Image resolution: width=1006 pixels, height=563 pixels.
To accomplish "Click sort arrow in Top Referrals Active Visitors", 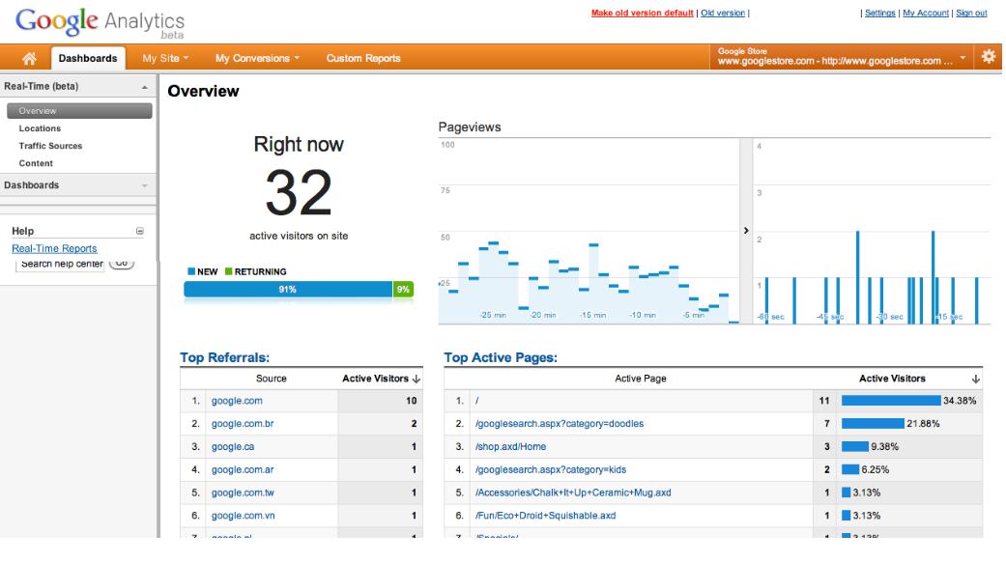I will point(417,379).
